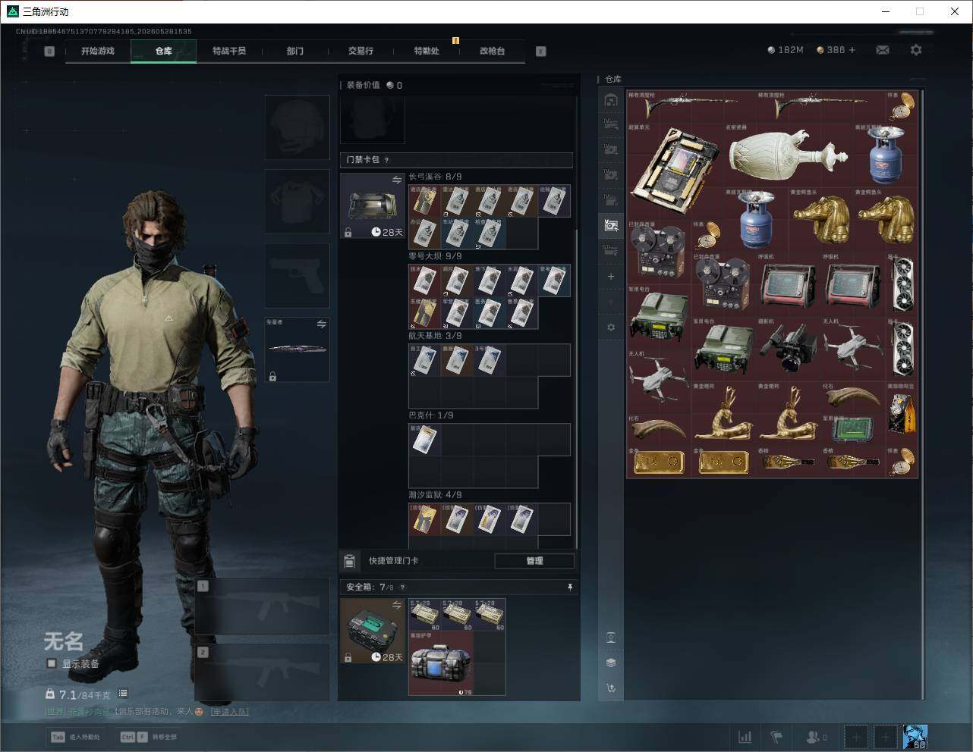Screen dimensions: 973x752
Task: Click the Ctrl F 转移全部 button
Action: point(149,737)
